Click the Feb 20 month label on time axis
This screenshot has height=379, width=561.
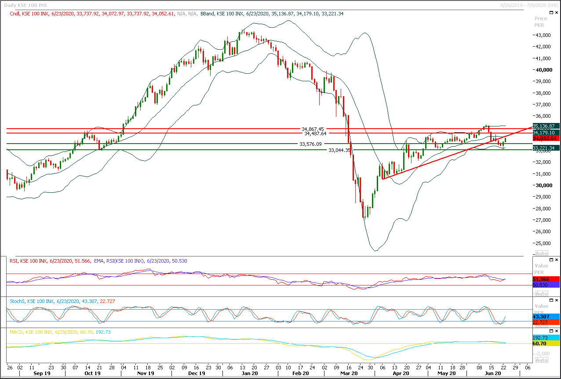tap(300, 373)
